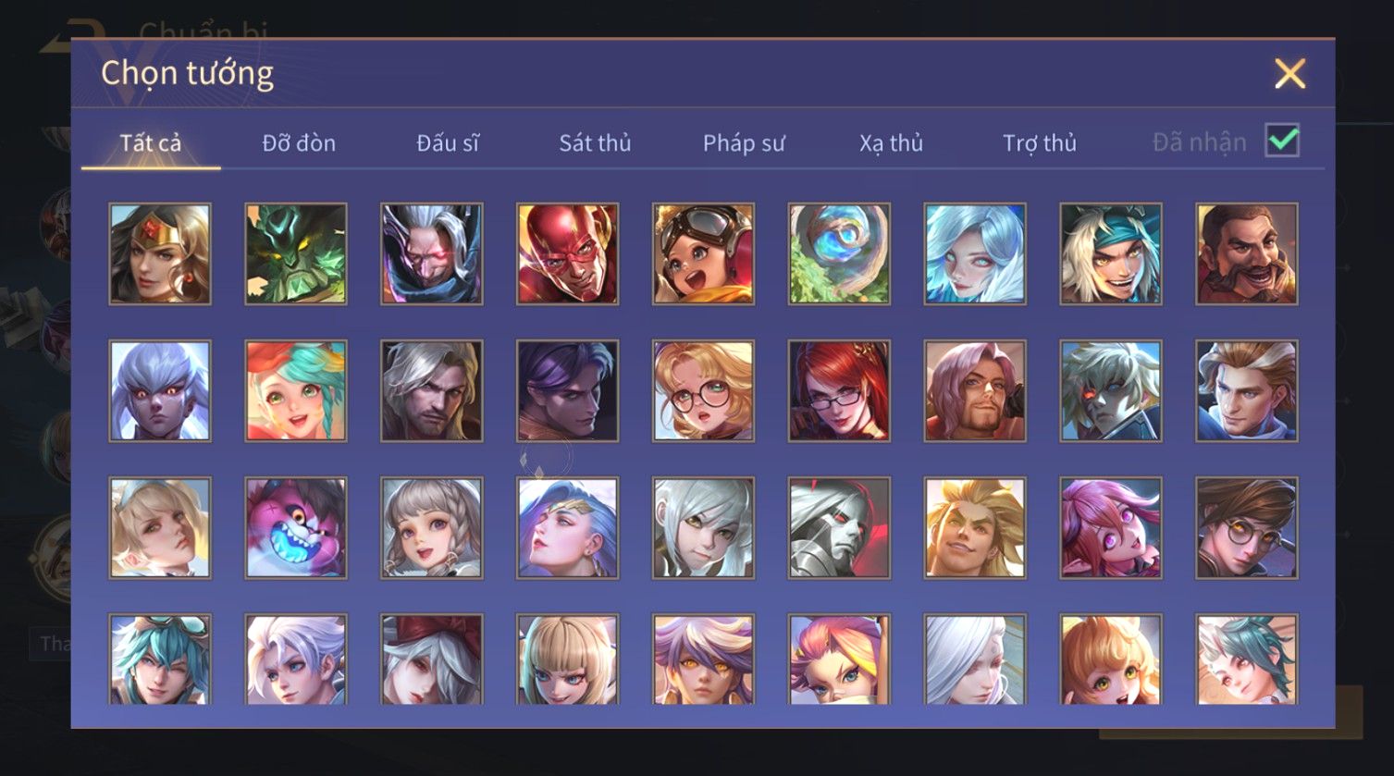Filter by Sát thủ tab

(x=595, y=143)
